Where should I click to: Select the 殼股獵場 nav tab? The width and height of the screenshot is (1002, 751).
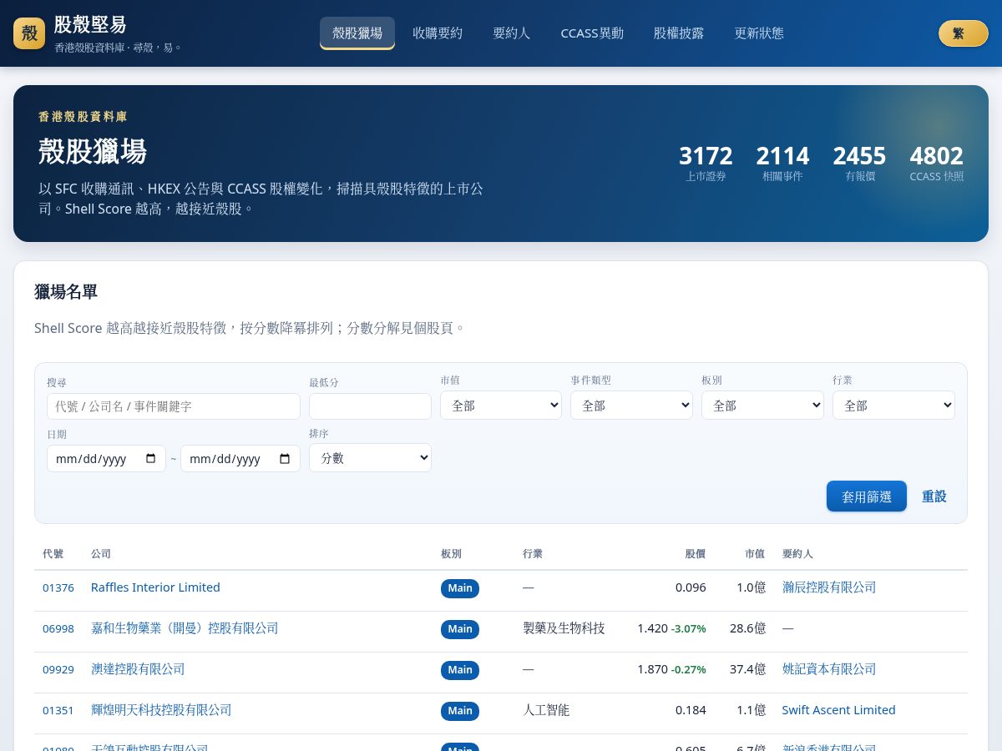(x=357, y=33)
